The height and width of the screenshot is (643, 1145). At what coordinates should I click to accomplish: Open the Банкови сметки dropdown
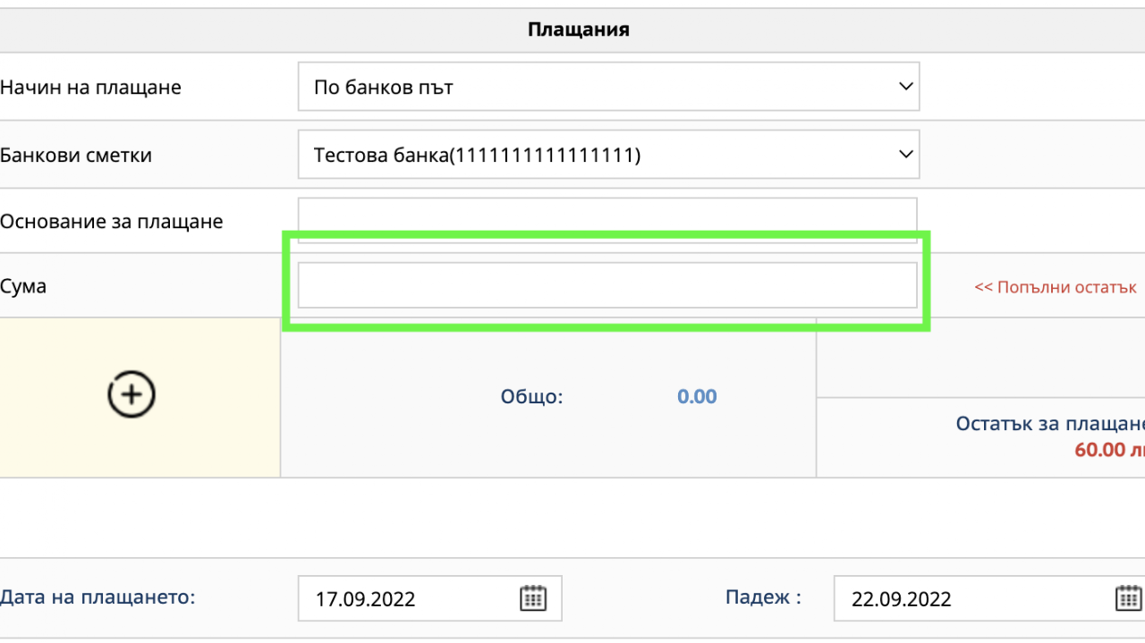click(x=608, y=155)
